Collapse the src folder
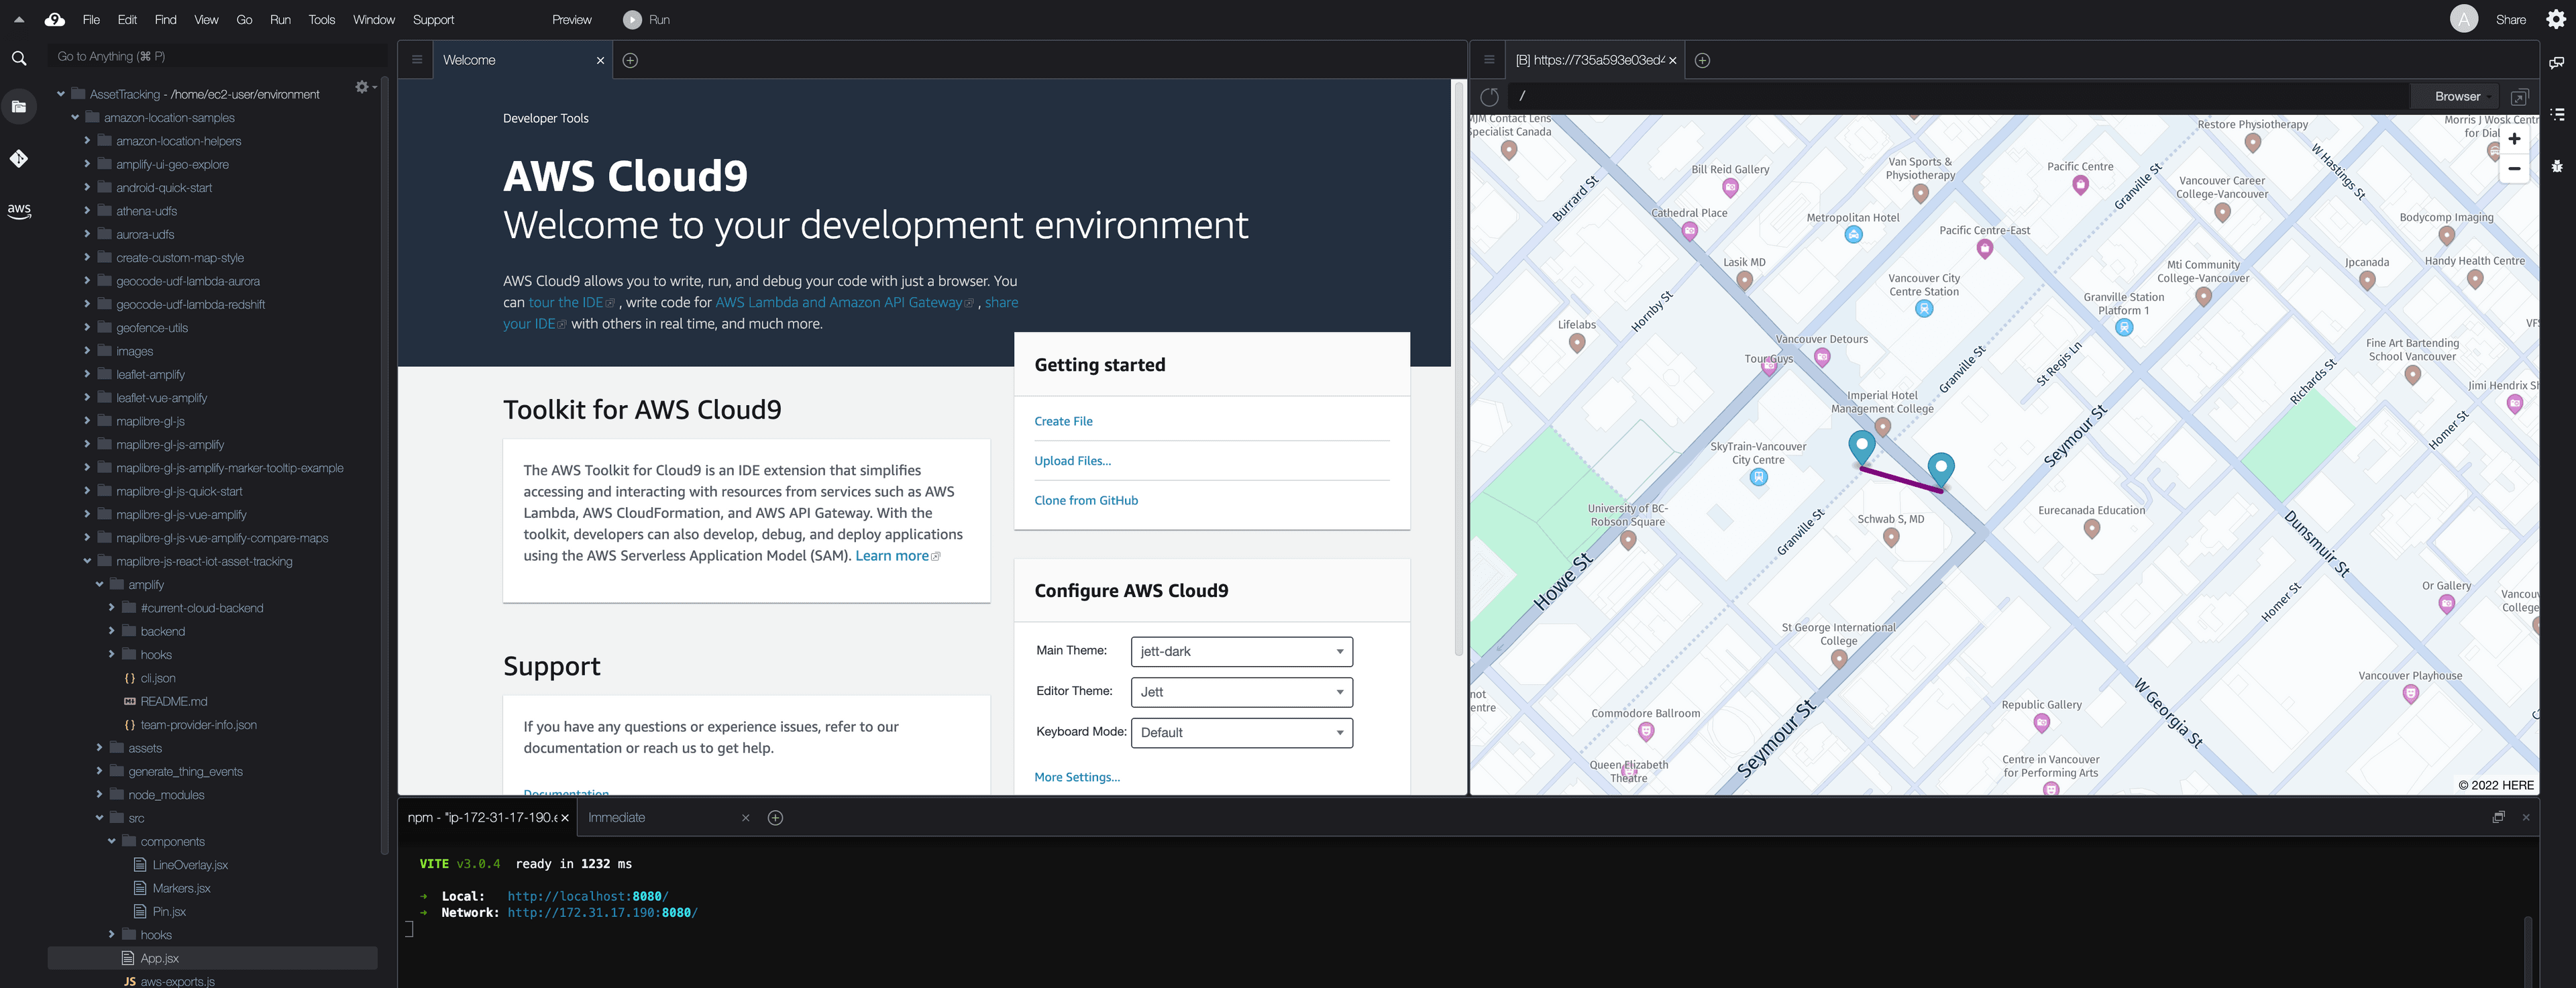 coord(99,818)
